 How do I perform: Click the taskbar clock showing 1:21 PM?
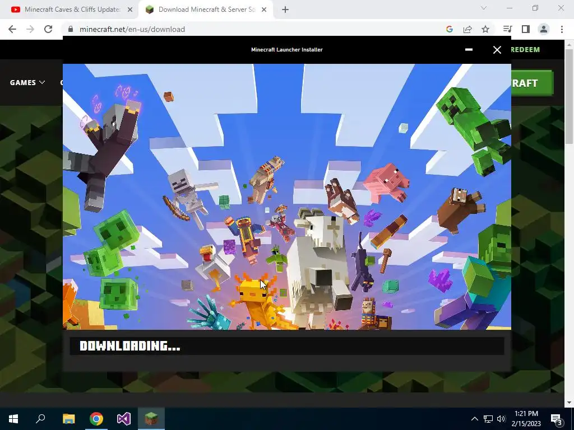tap(526, 419)
